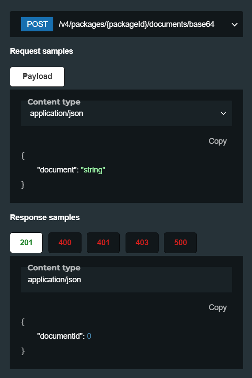Image resolution: width=252 pixels, height=378 pixels.
Task: Click the blue POST method badge
Action: point(37,24)
